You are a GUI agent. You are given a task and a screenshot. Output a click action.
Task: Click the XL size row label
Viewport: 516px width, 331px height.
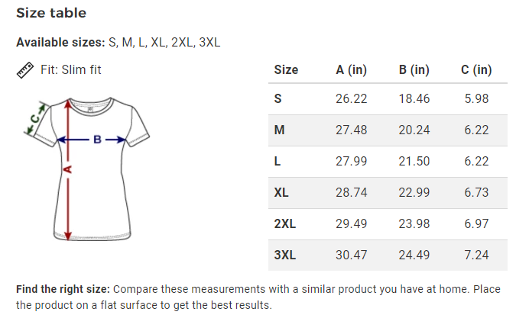click(x=281, y=192)
